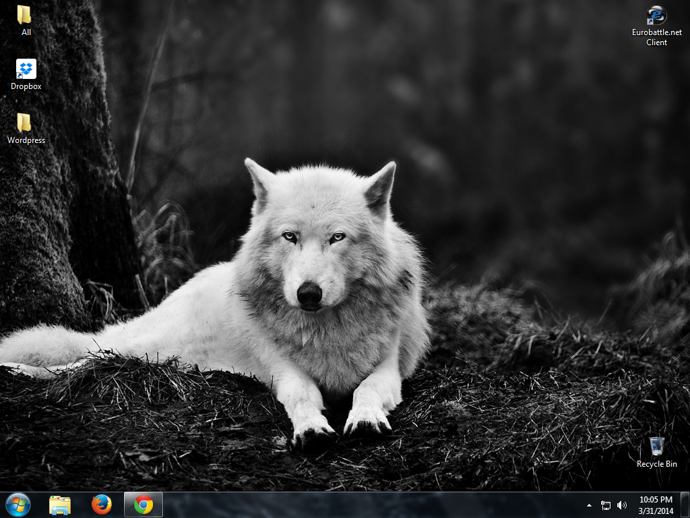The height and width of the screenshot is (518, 690).
Task: Select the Recycle Bin icon
Action: (656, 446)
